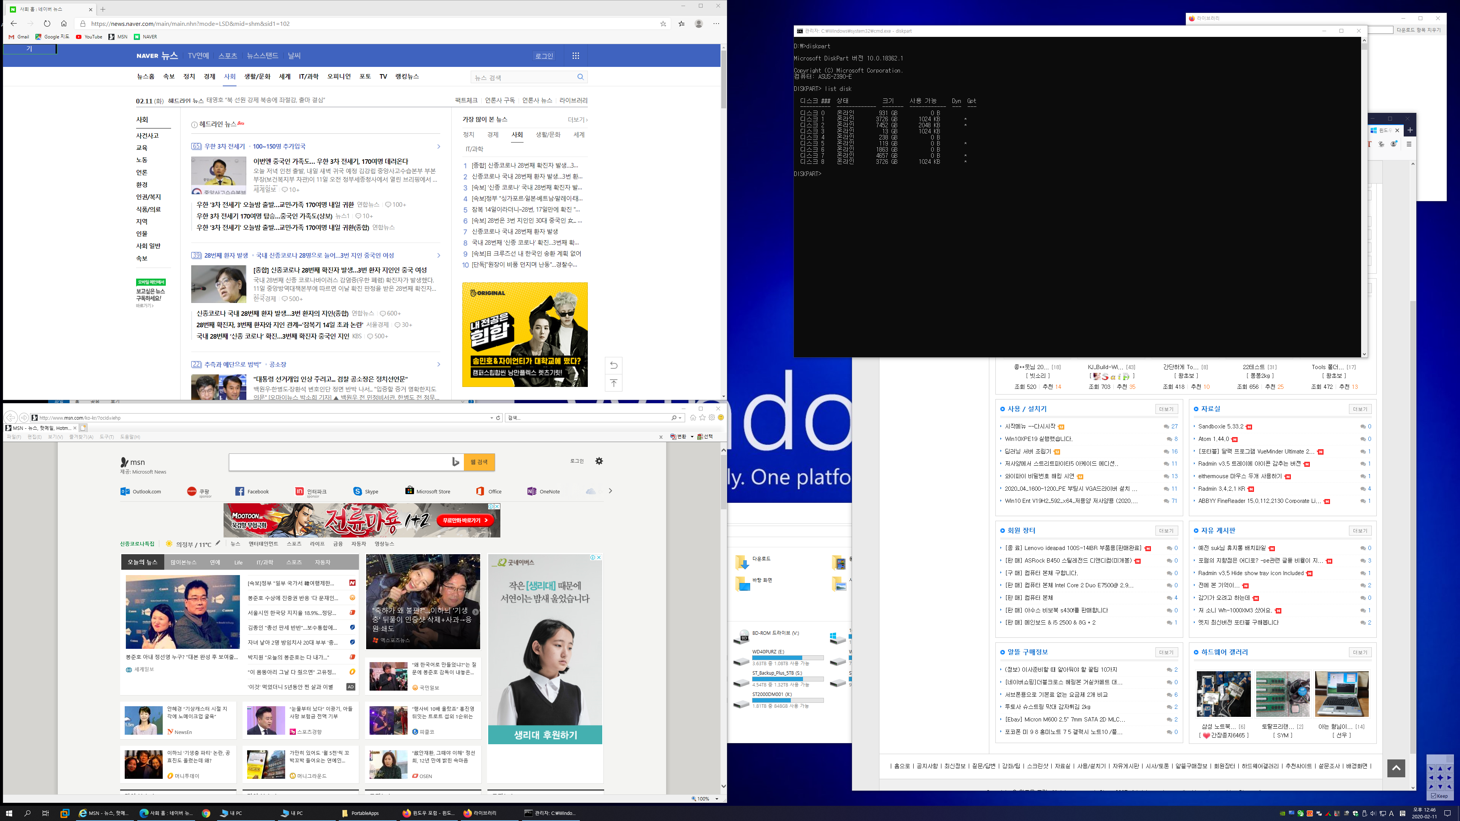
Task: Open the taskbar Task View icon
Action: (45, 813)
